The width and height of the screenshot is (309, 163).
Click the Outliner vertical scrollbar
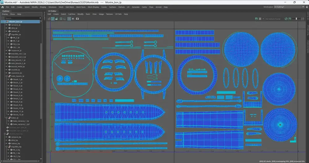(x=41, y=80)
